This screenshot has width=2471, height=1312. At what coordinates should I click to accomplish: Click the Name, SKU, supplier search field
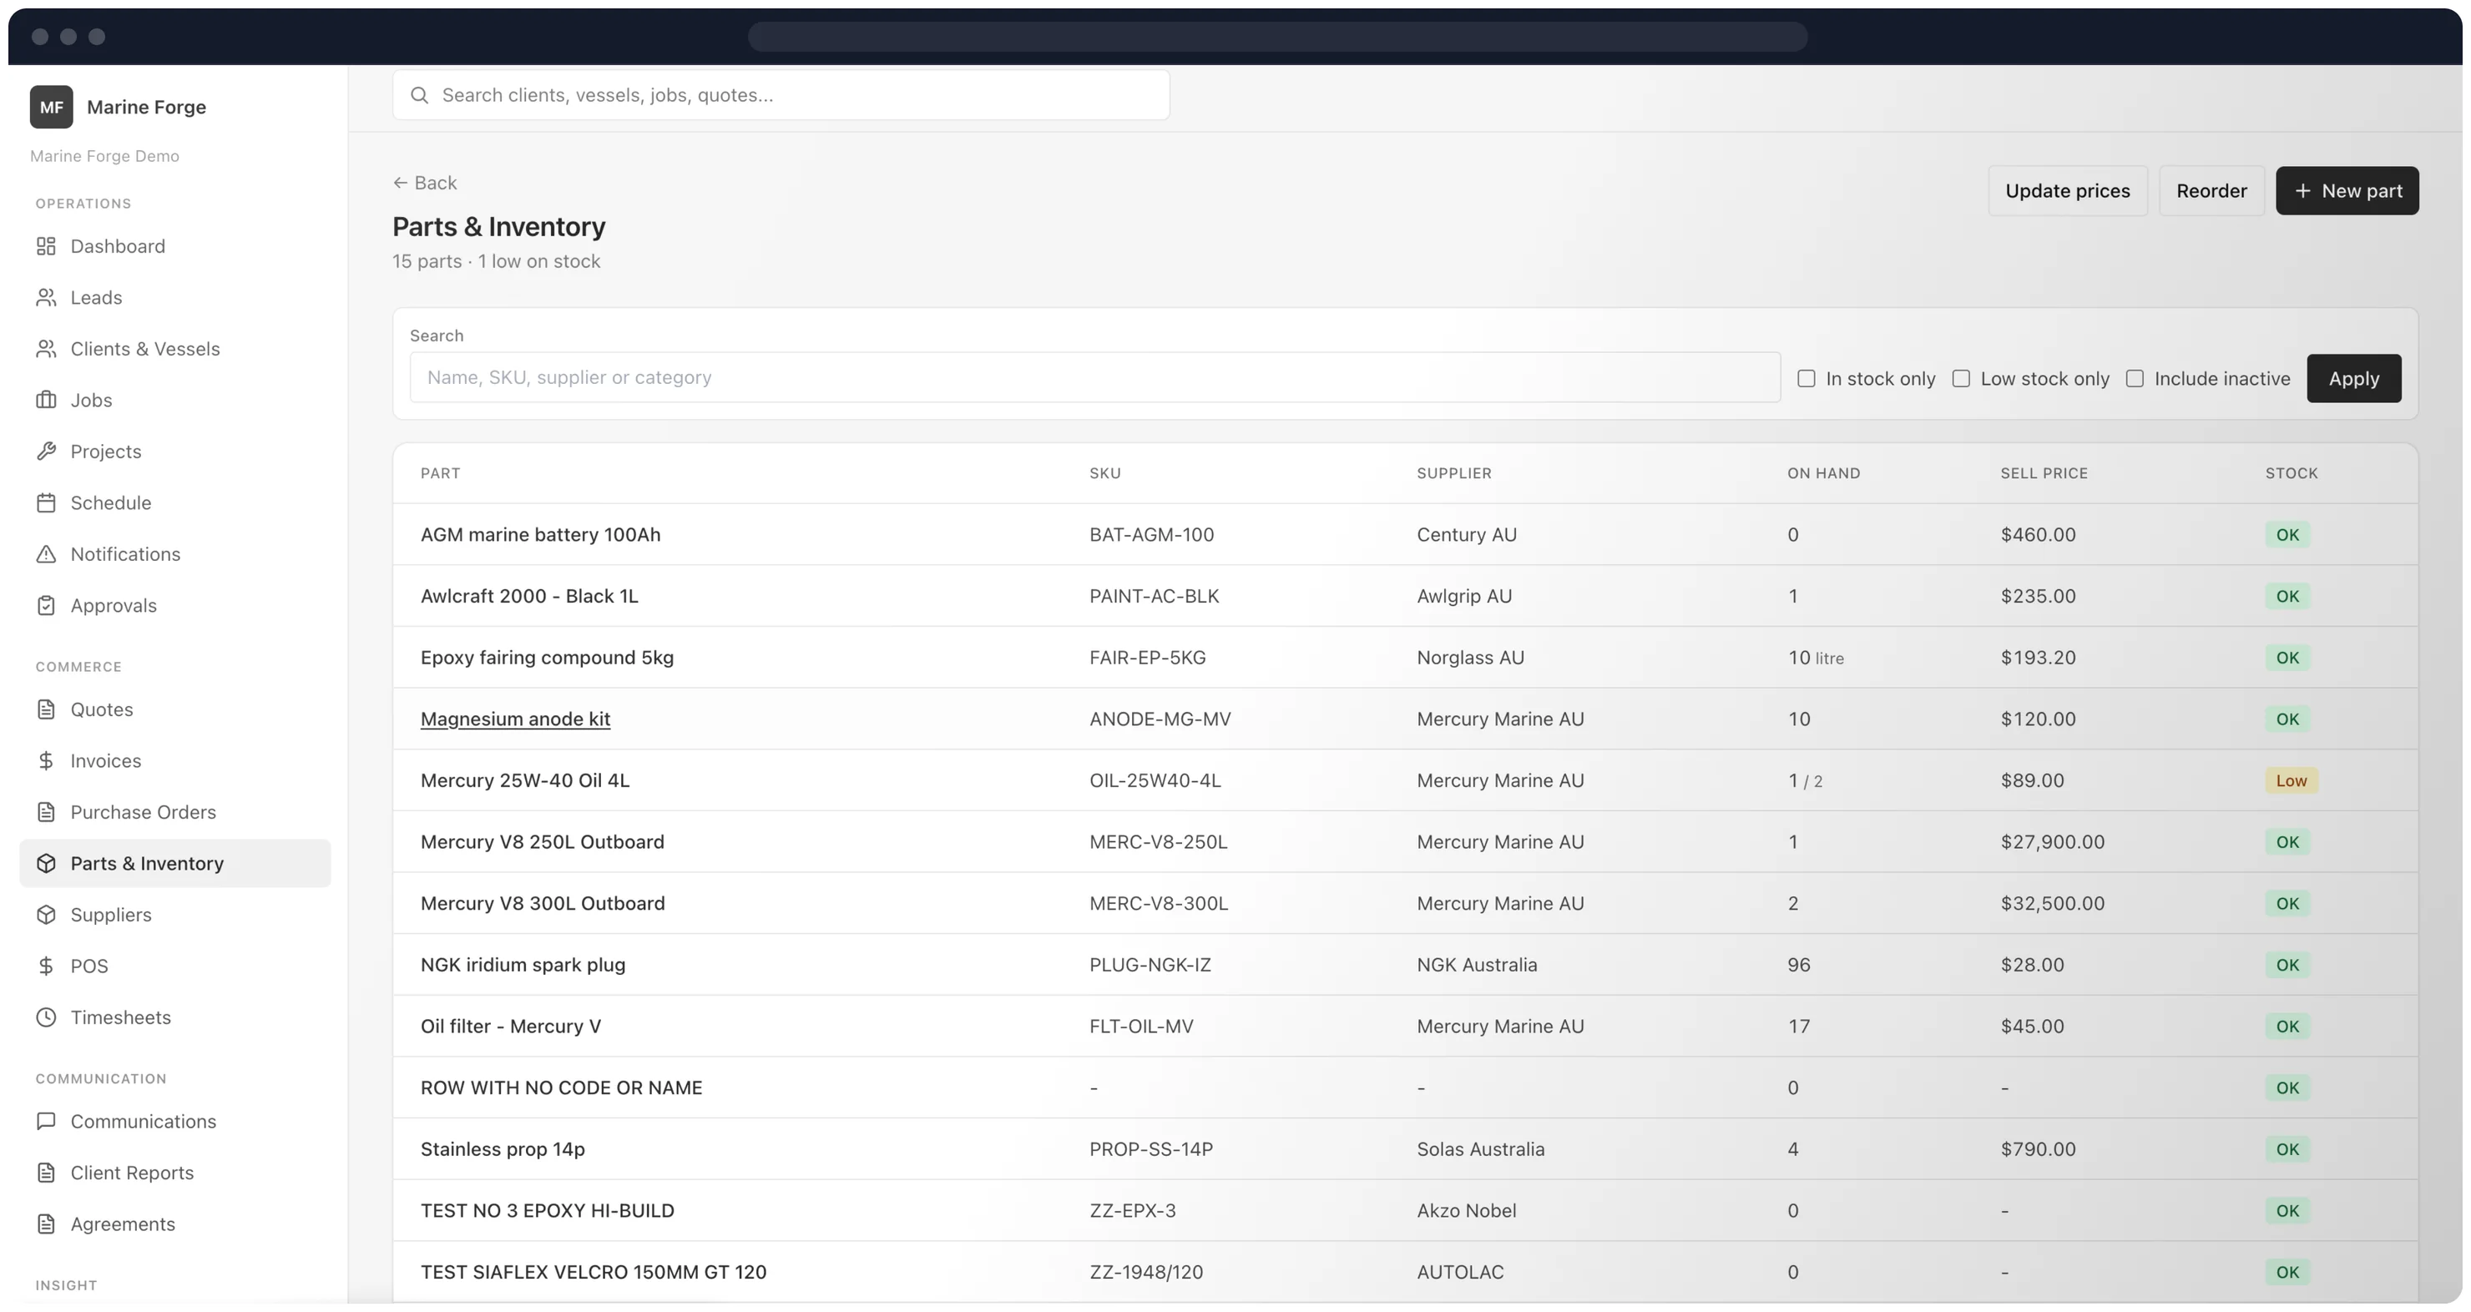pyautogui.click(x=1094, y=378)
